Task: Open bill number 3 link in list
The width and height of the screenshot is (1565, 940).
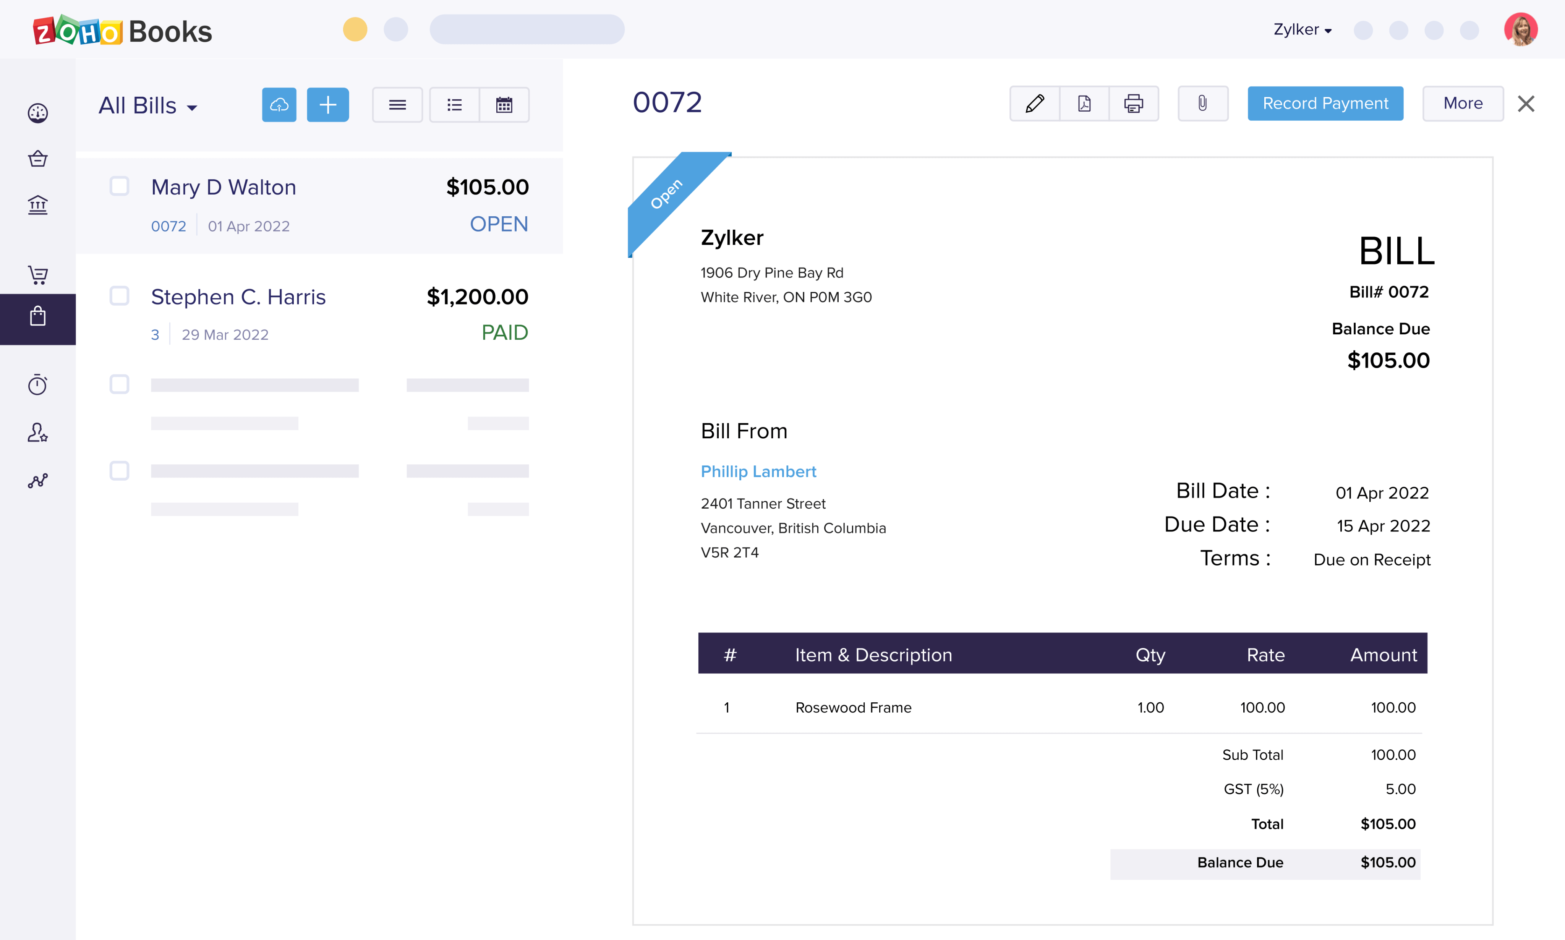Action: tap(155, 334)
